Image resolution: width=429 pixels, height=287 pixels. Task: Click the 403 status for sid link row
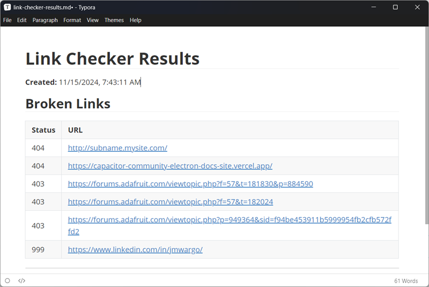(38, 226)
